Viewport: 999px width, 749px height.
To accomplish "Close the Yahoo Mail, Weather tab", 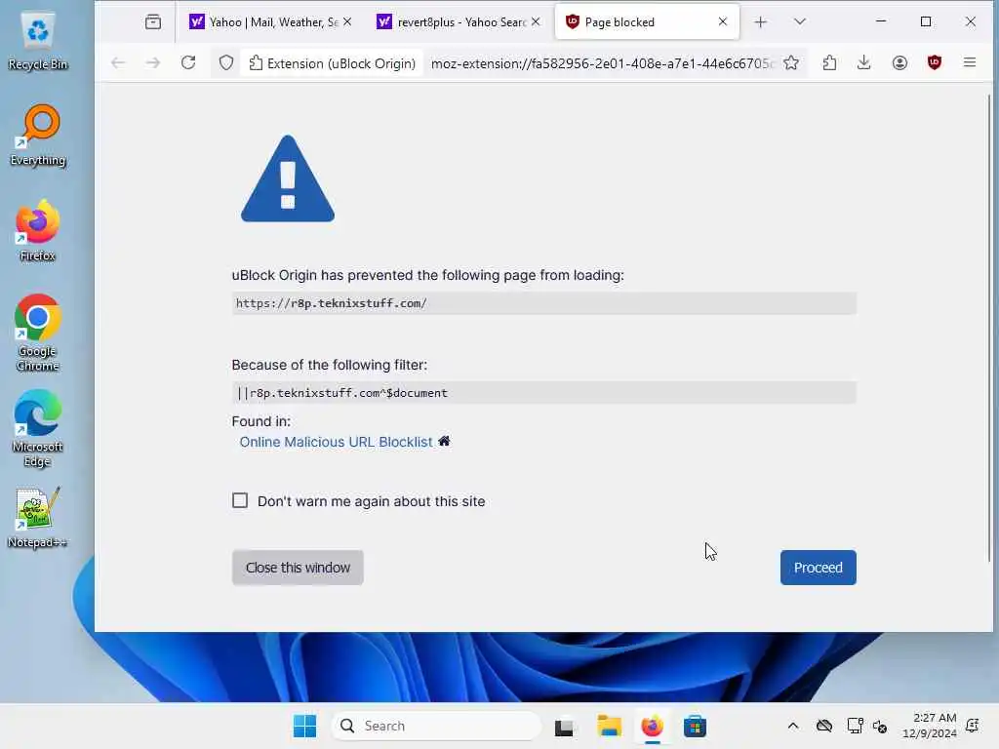I will coord(347,22).
